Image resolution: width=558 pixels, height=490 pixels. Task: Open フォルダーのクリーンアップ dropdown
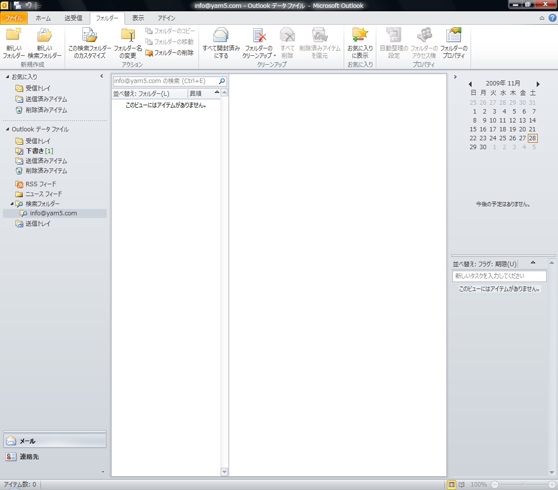(259, 42)
